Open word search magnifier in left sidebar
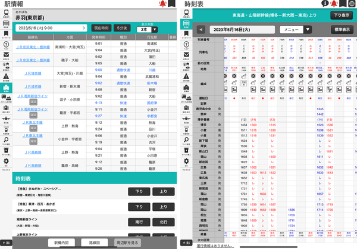 pyautogui.click(x=6, y=141)
